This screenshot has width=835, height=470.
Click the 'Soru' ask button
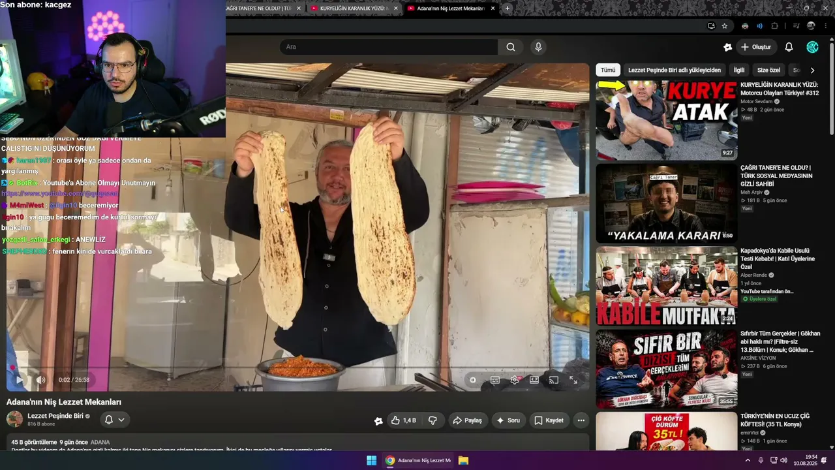tap(509, 420)
